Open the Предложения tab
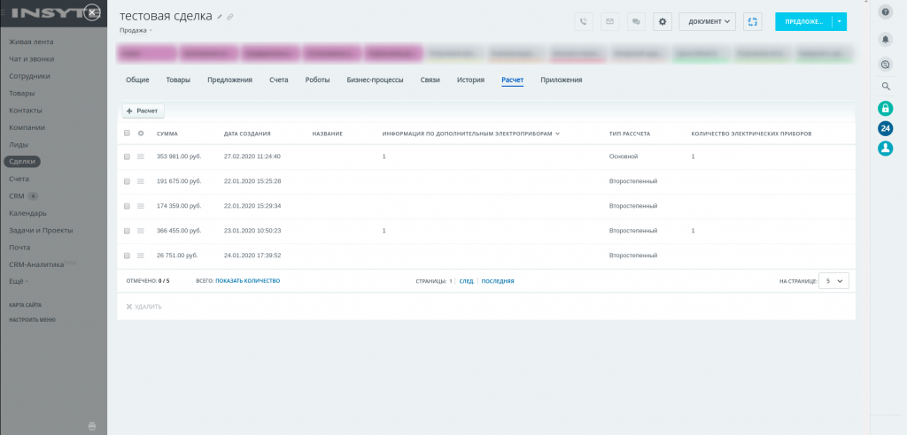The height and width of the screenshot is (435, 907). coord(229,80)
